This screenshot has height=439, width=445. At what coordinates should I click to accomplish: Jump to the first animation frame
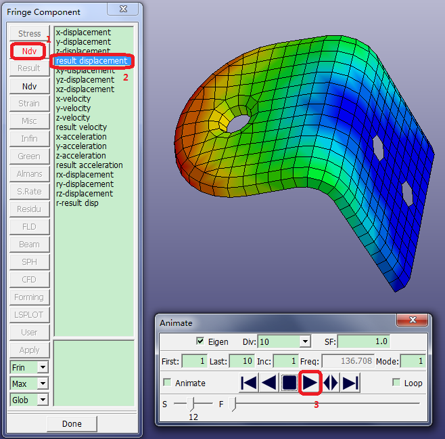click(249, 383)
